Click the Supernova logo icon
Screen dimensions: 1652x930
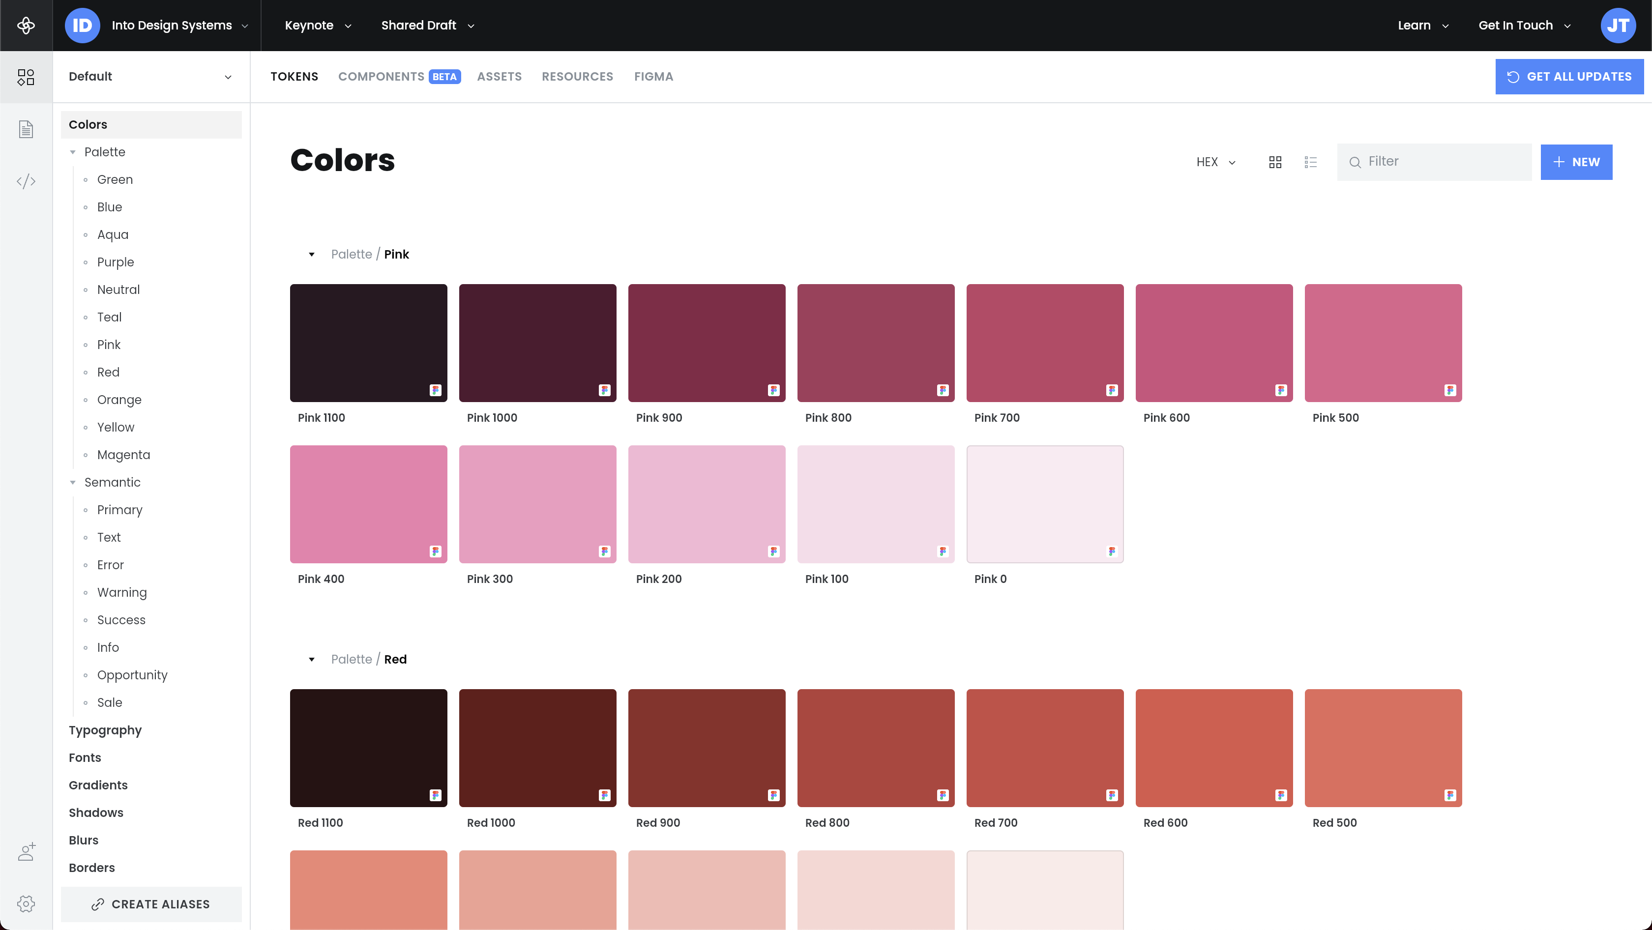point(26,25)
